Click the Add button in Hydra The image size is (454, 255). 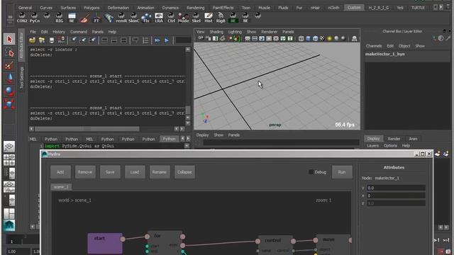[x=60, y=172]
